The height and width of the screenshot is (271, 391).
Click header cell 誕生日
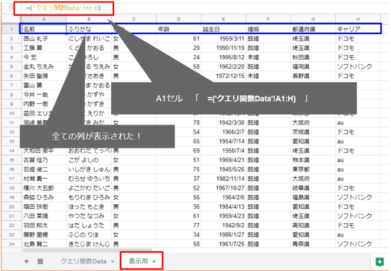(224, 29)
